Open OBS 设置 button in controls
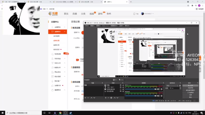Screen dimensions: 205x115 click(190, 95)
